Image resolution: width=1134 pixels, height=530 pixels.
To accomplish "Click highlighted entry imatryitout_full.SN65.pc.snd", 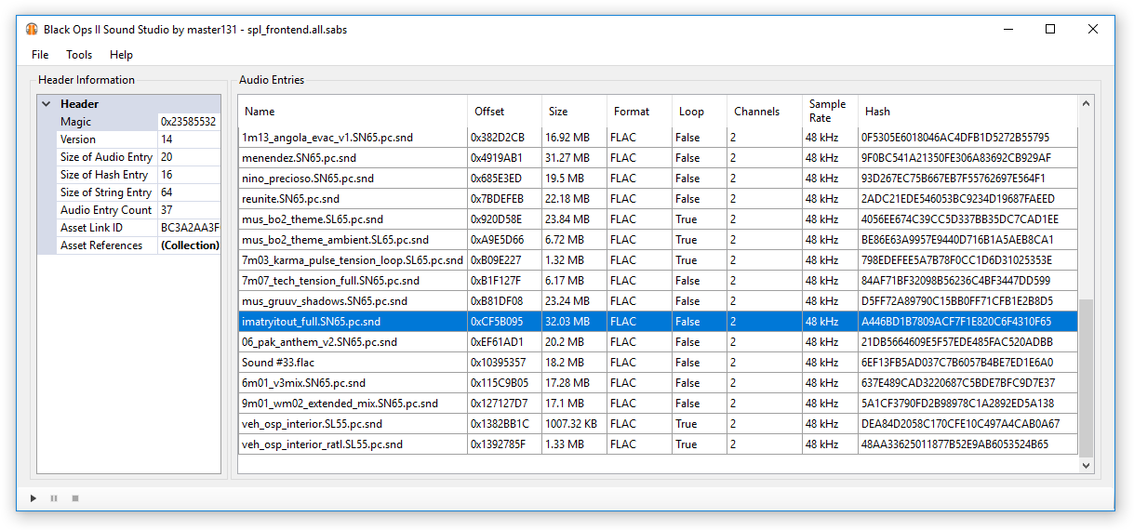I will (x=658, y=322).
